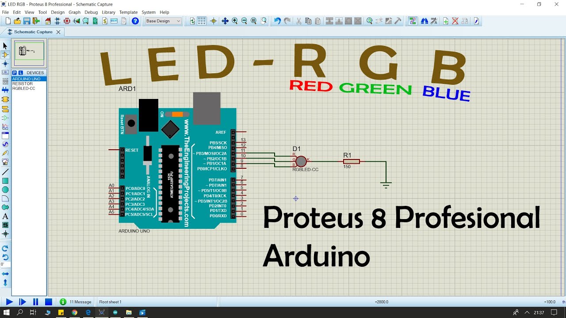This screenshot has width=566, height=318.
Task: Add a new sheet with the green plus page
Action: tap(446, 21)
